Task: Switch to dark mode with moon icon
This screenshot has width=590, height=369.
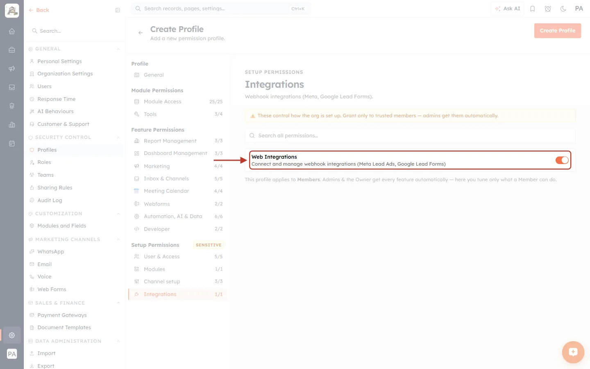Action: (563, 9)
